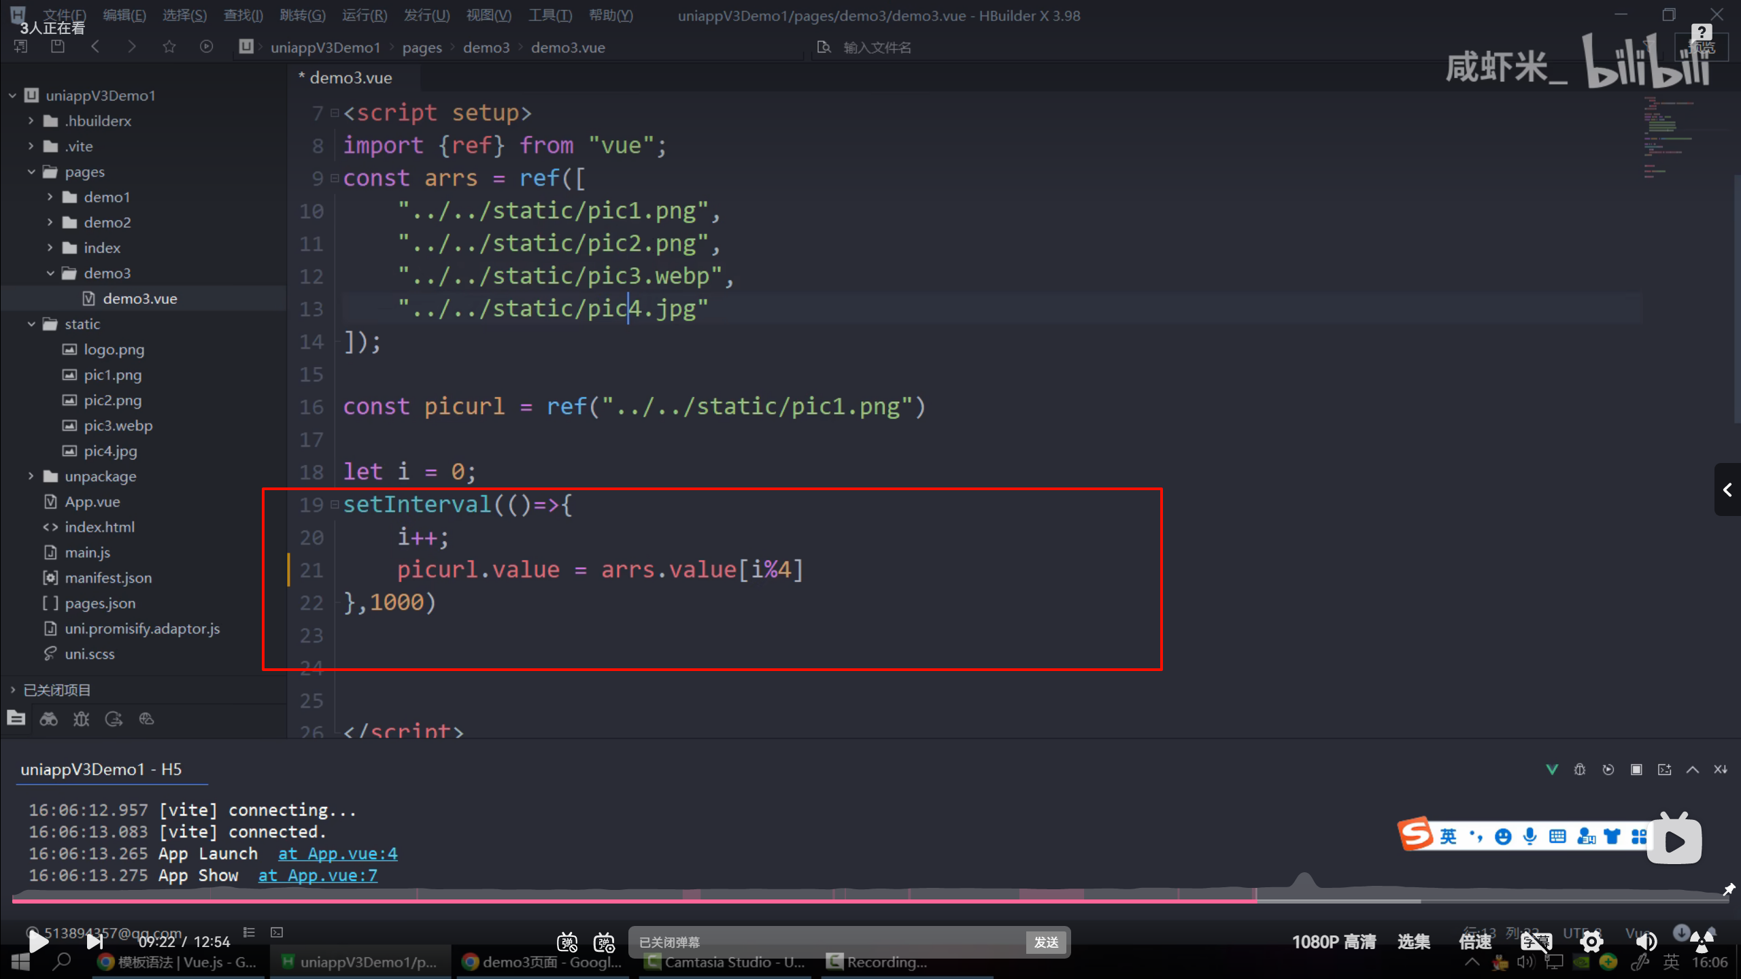
Task: Click the Vue devtools icon in console
Action: tap(1552, 770)
